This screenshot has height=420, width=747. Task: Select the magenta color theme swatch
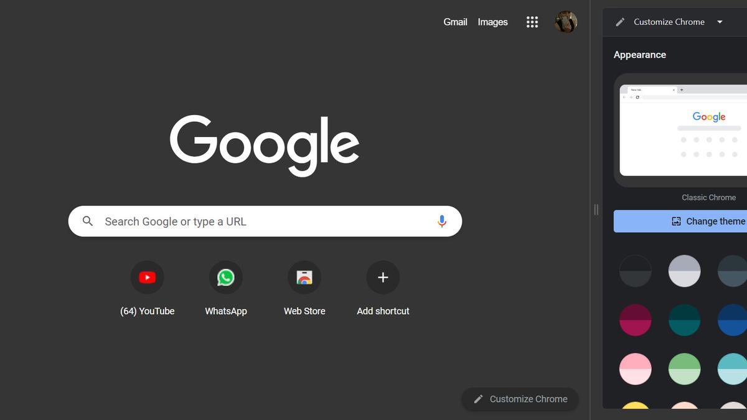pos(635,320)
